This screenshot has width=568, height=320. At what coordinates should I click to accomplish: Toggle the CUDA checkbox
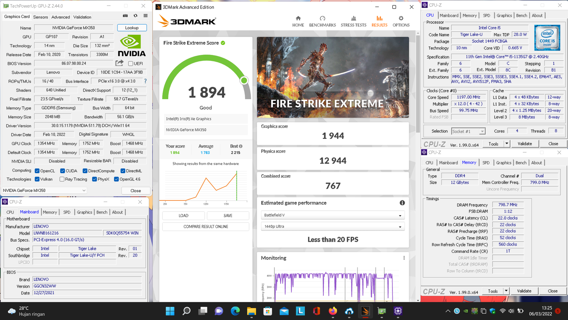coord(62,171)
